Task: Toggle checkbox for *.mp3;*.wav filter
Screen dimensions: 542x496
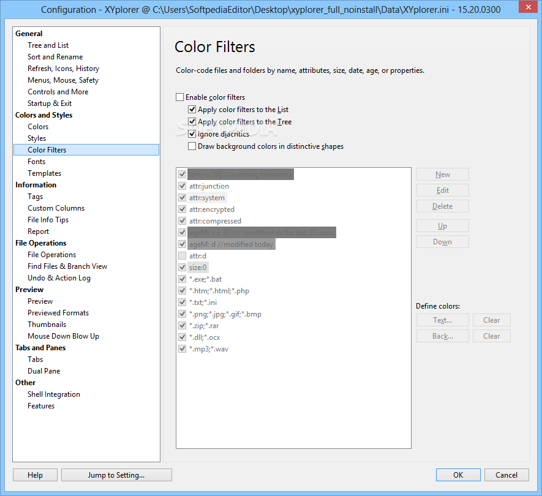Action: 182,349
